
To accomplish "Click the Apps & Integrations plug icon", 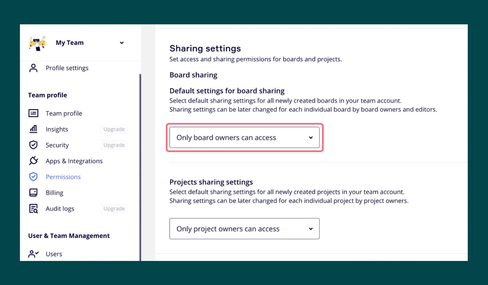I will 33,161.
